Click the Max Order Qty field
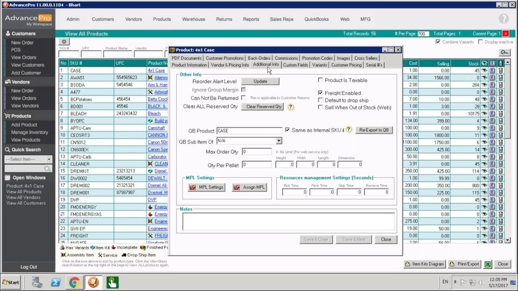 click(257, 151)
